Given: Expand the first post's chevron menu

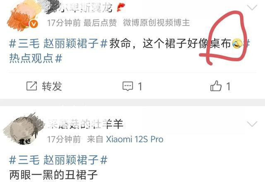Looking at the screenshot, I should [252, 7].
